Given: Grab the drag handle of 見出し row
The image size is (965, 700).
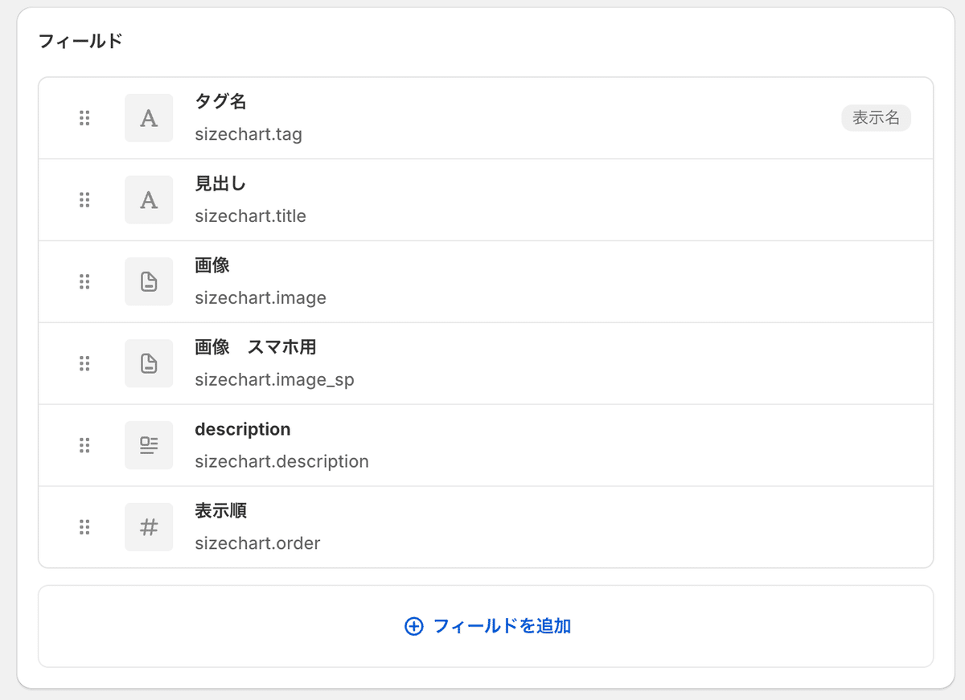Looking at the screenshot, I should click(x=84, y=199).
